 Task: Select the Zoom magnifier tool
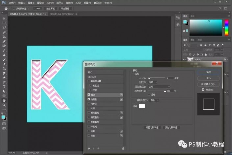click(x=4, y=105)
